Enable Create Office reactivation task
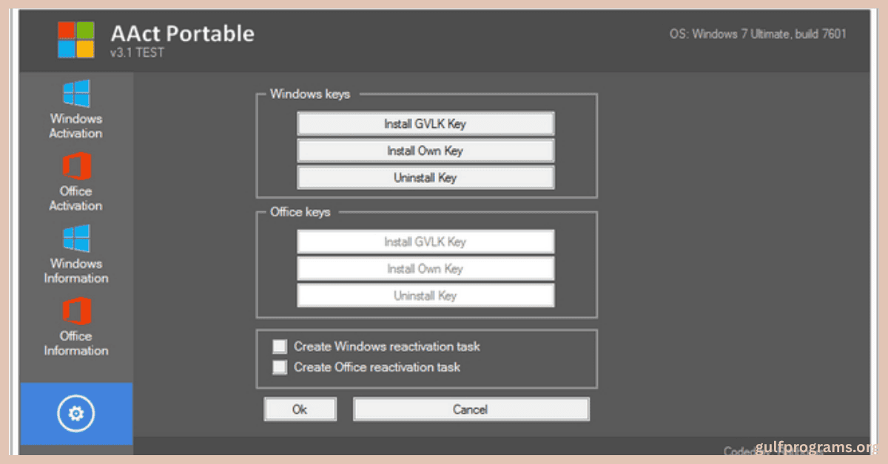The height and width of the screenshot is (464, 888). (x=279, y=366)
